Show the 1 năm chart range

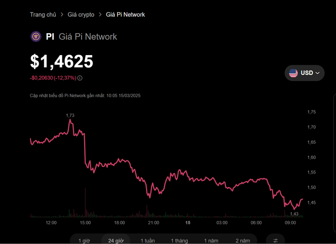211,241
